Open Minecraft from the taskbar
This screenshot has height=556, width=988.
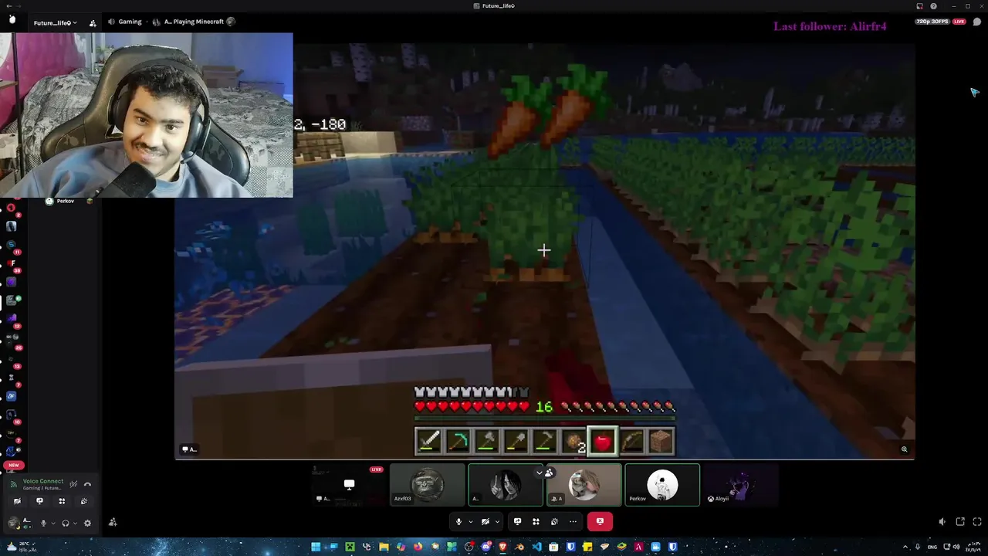350,547
